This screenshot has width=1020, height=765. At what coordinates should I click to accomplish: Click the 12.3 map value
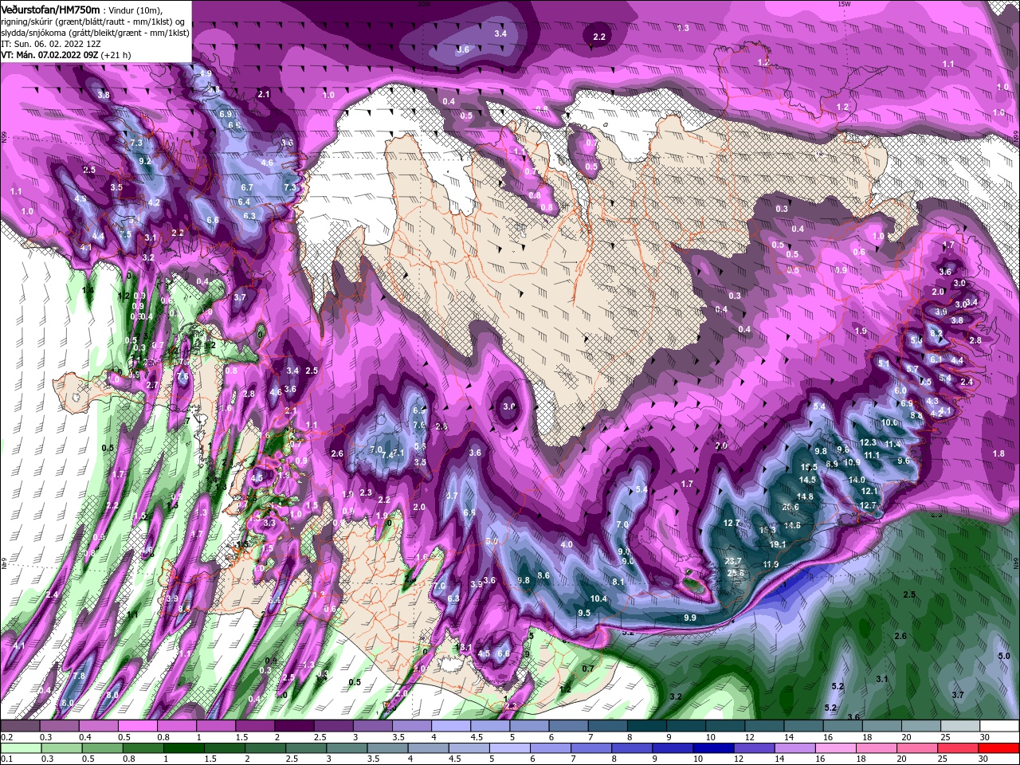[869, 442]
